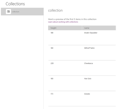
Task: Select the Greedo name cell
Action: coord(87,94)
